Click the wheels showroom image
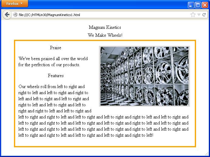 click(144, 76)
